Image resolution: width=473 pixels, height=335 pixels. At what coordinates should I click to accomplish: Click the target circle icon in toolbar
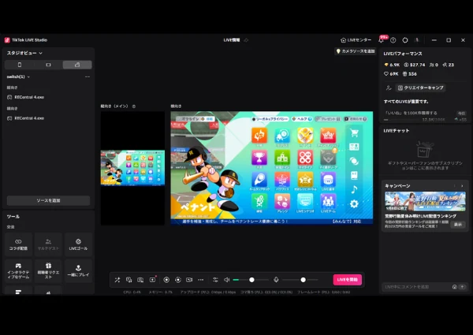(178, 280)
